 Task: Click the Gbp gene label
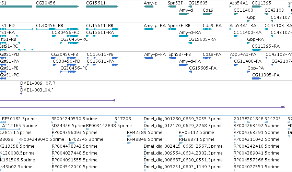(251, 17)
